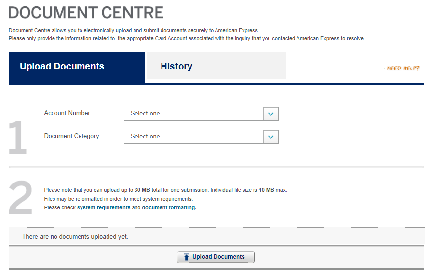This screenshot has height=275, width=432.
Task: Click the bold 10 MB text
Action: tap(267, 190)
